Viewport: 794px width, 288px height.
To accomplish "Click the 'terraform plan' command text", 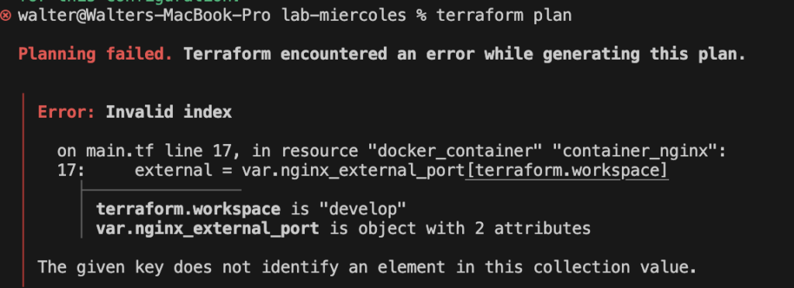I will tap(504, 15).
